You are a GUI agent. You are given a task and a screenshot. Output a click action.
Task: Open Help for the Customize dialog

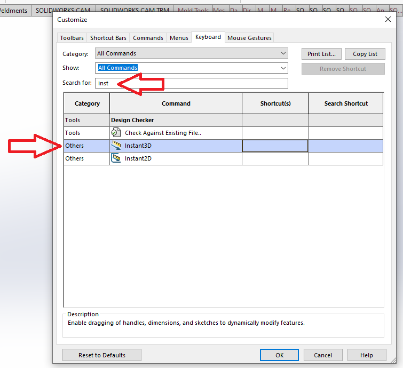366,355
